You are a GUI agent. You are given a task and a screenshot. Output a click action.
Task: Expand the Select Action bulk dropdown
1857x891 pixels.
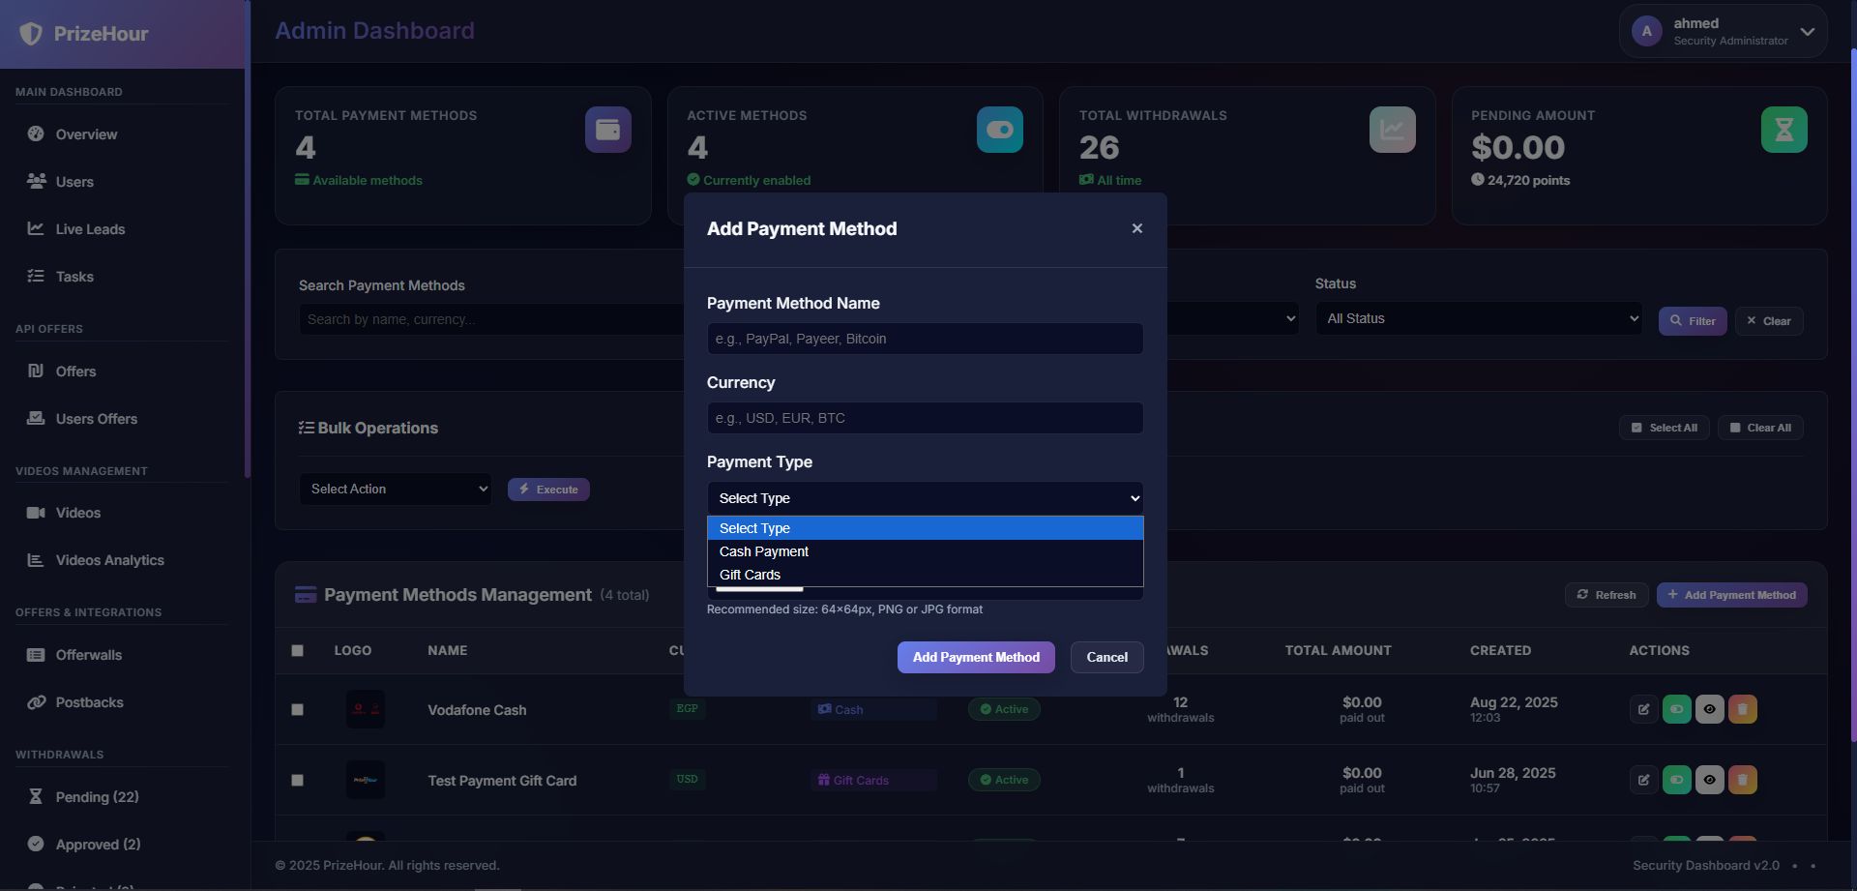395,490
